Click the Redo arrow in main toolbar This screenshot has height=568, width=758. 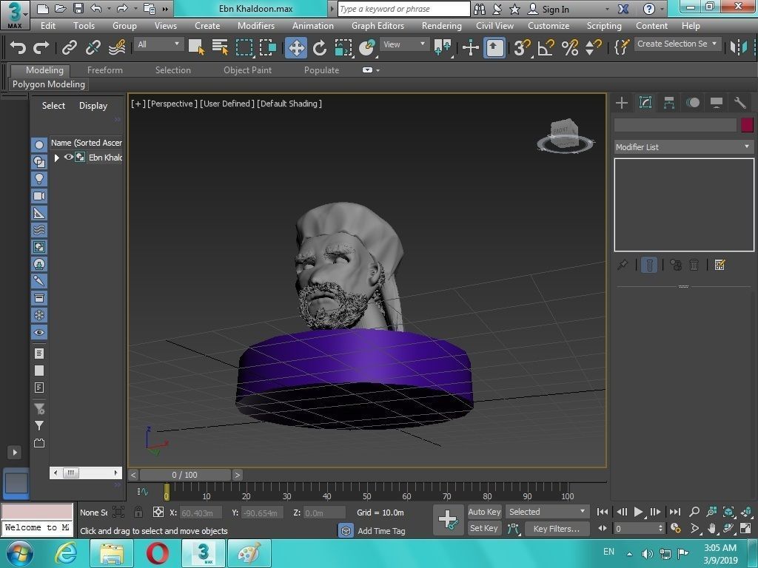[x=41, y=47]
